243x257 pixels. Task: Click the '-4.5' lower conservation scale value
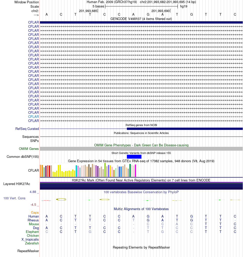click(33, 205)
